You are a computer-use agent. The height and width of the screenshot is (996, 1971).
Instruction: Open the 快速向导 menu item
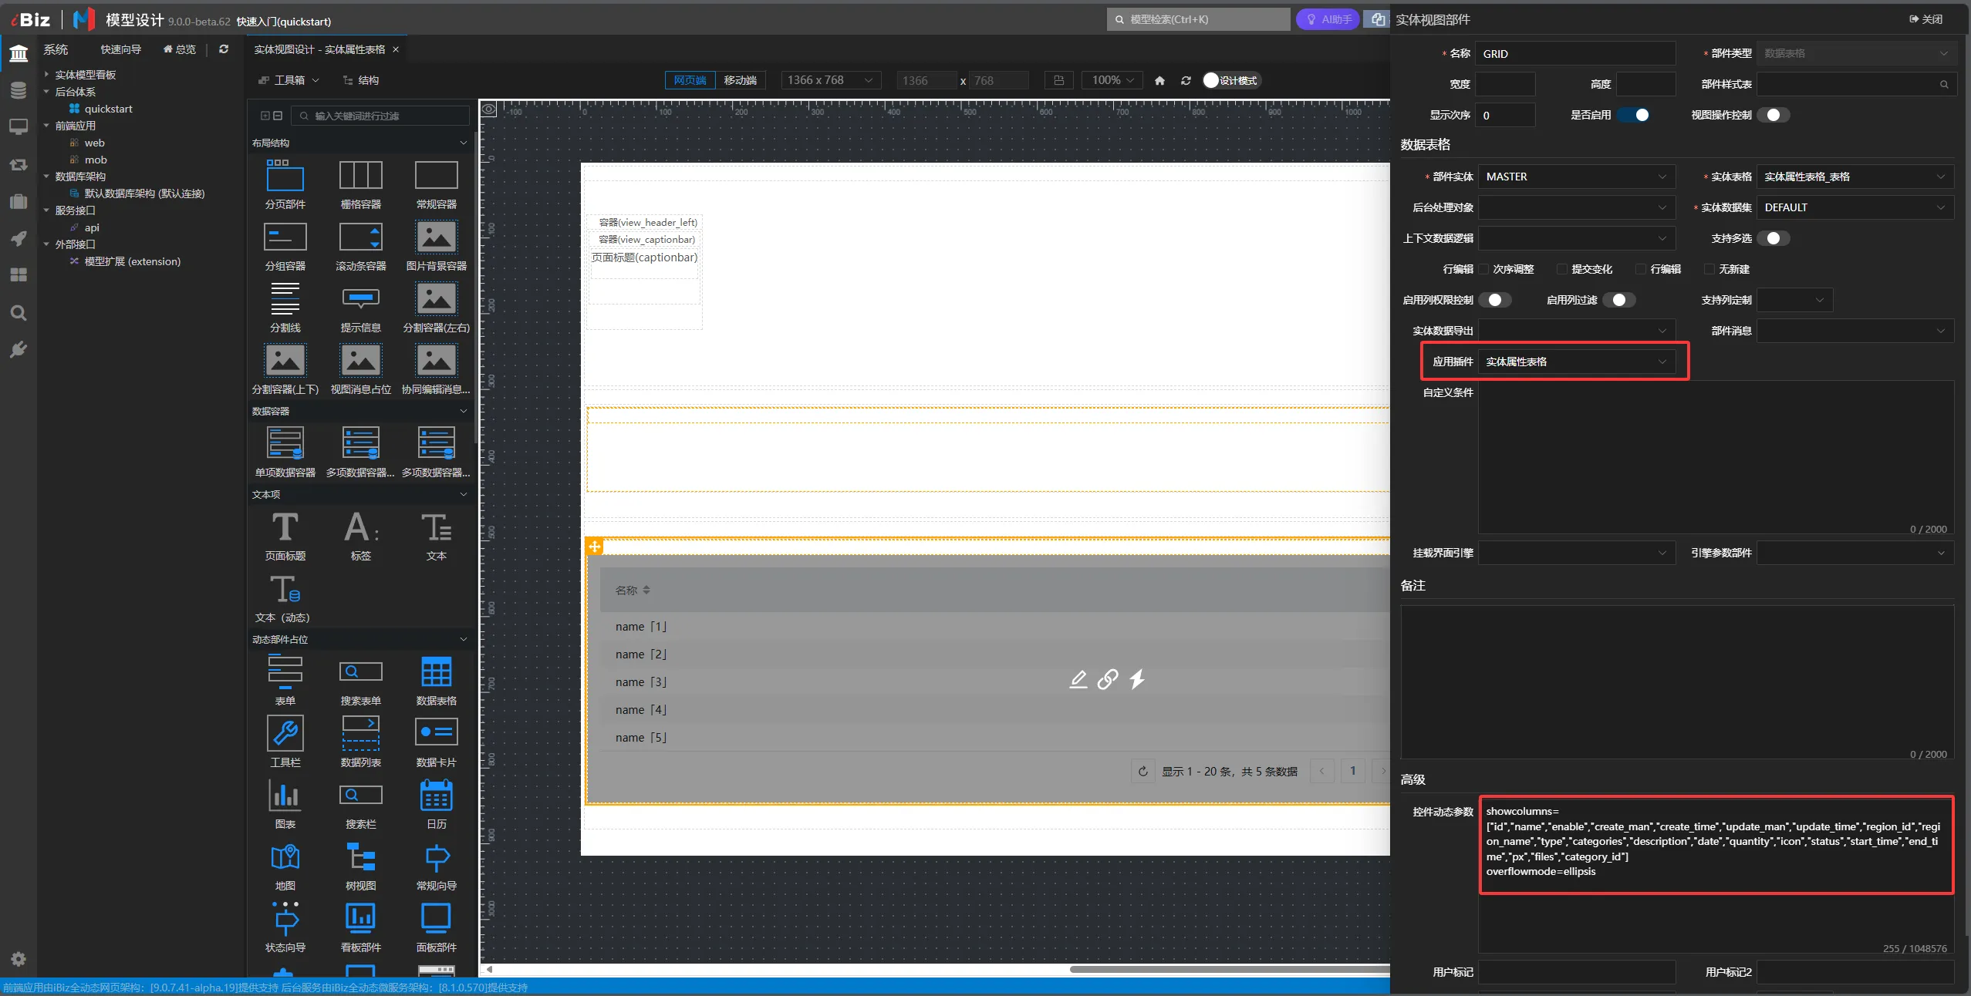pos(120,49)
